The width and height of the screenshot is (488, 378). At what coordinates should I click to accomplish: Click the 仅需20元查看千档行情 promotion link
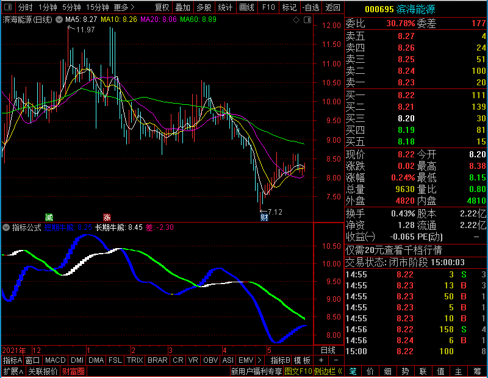point(393,250)
